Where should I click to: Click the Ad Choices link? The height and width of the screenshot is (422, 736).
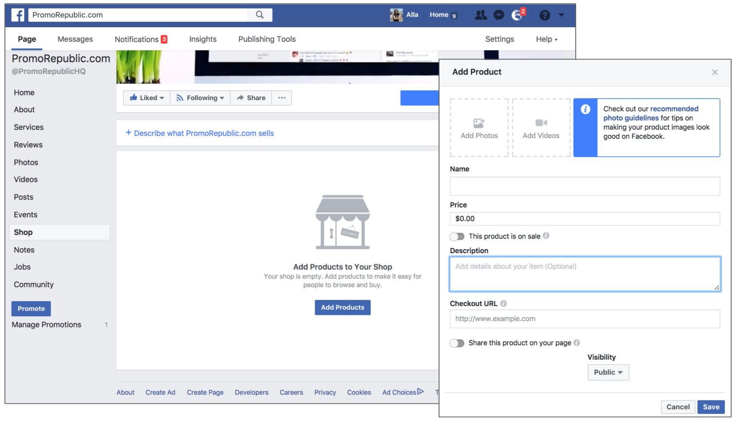click(403, 392)
